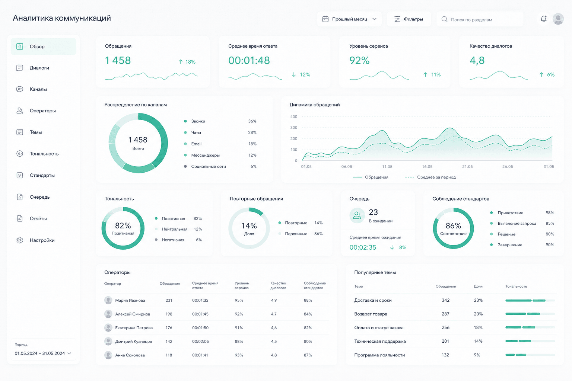Click the user profile avatar

[x=558, y=19]
